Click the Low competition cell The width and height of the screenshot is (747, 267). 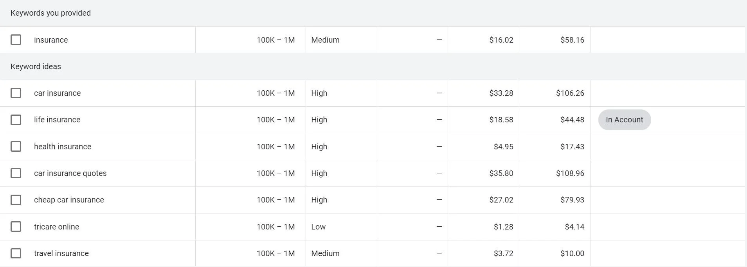click(319, 227)
